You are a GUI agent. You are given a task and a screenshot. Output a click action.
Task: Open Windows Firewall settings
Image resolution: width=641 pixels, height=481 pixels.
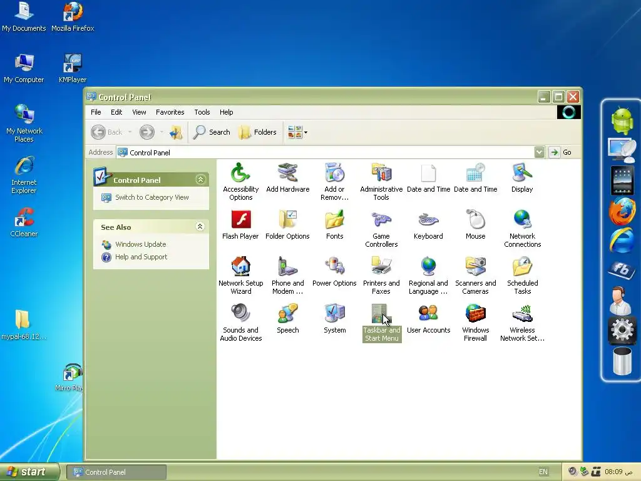[475, 323]
